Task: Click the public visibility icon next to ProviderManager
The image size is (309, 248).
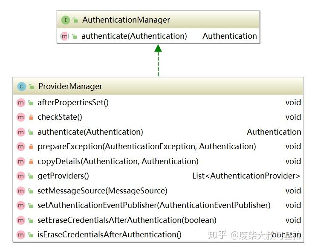Action: (x=31, y=87)
